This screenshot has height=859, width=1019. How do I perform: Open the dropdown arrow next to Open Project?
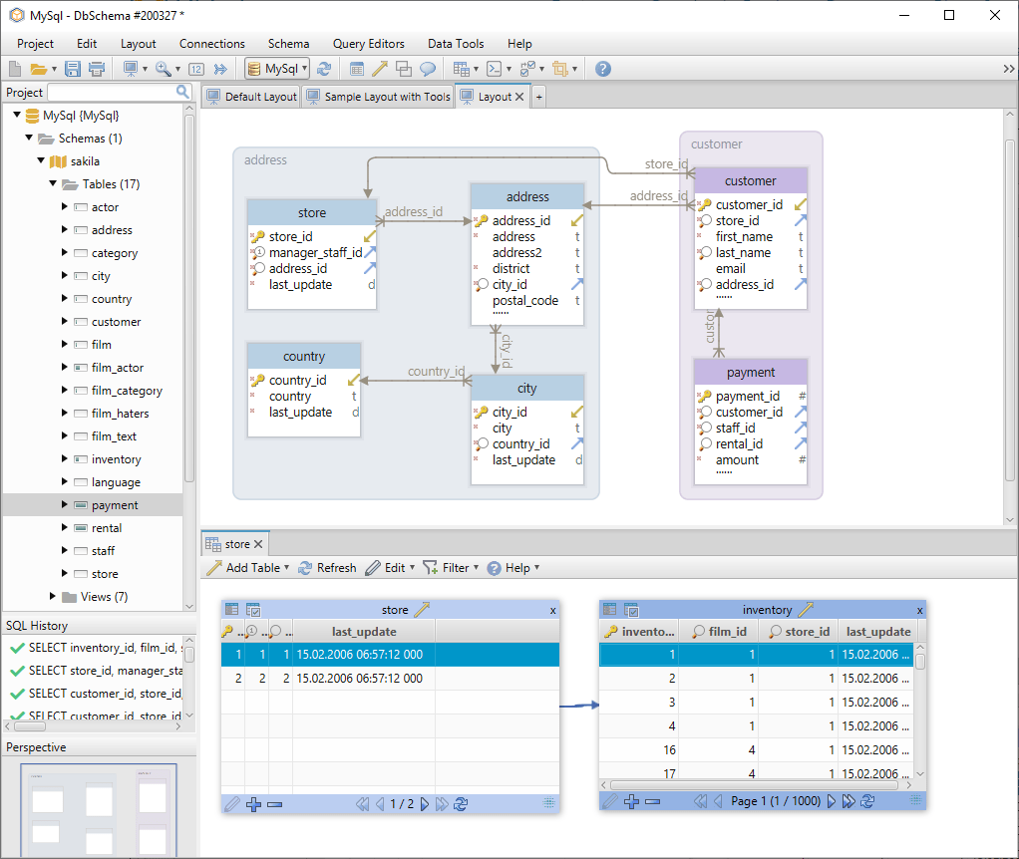(54, 69)
